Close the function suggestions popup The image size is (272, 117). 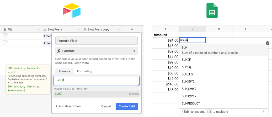[x=268, y=43]
